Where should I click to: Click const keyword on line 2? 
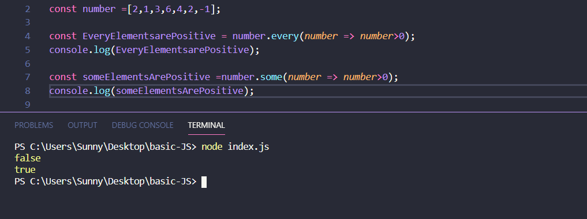tap(63, 9)
